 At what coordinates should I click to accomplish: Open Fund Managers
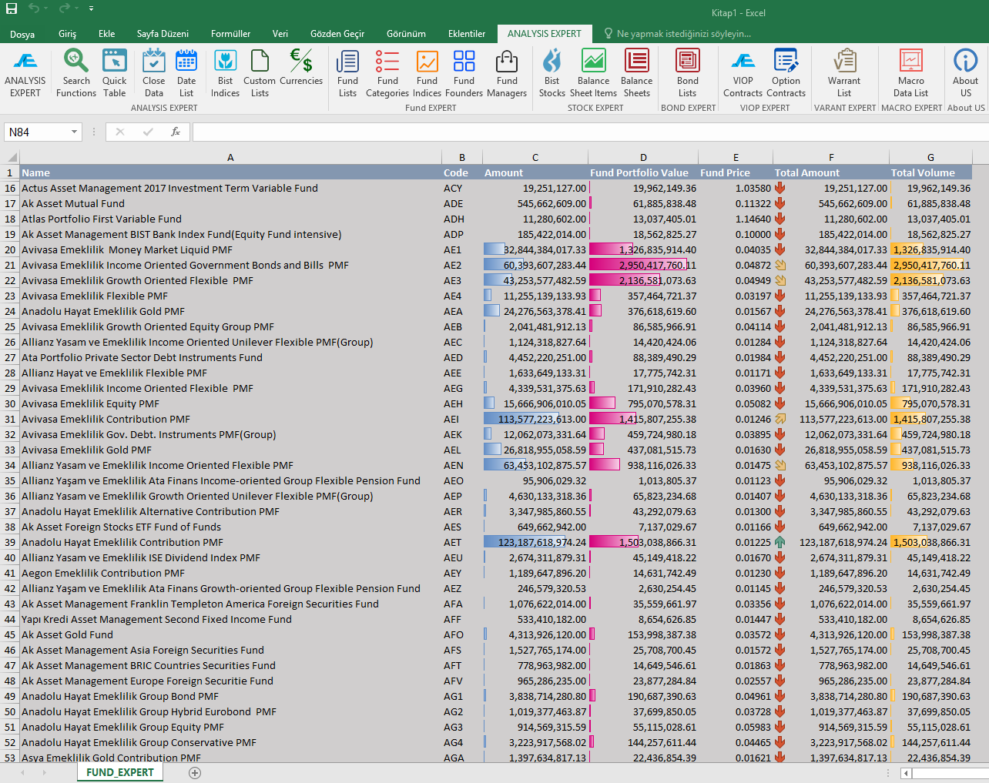pyautogui.click(x=507, y=73)
